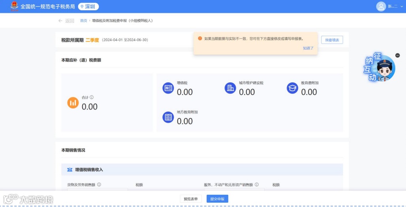This screenshot has height=207, width=406.
Task: Click the tax bureau emblem logo
Action: pyautogui.click(x=15, y=6)
